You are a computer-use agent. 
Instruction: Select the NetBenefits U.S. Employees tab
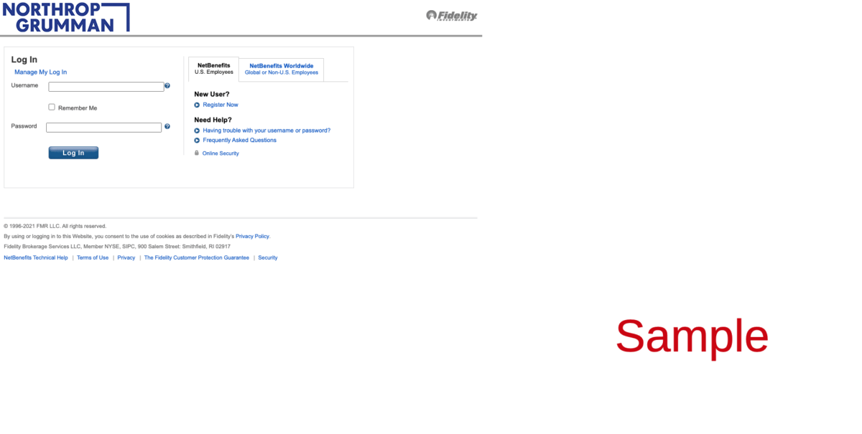tap(214, 69)
